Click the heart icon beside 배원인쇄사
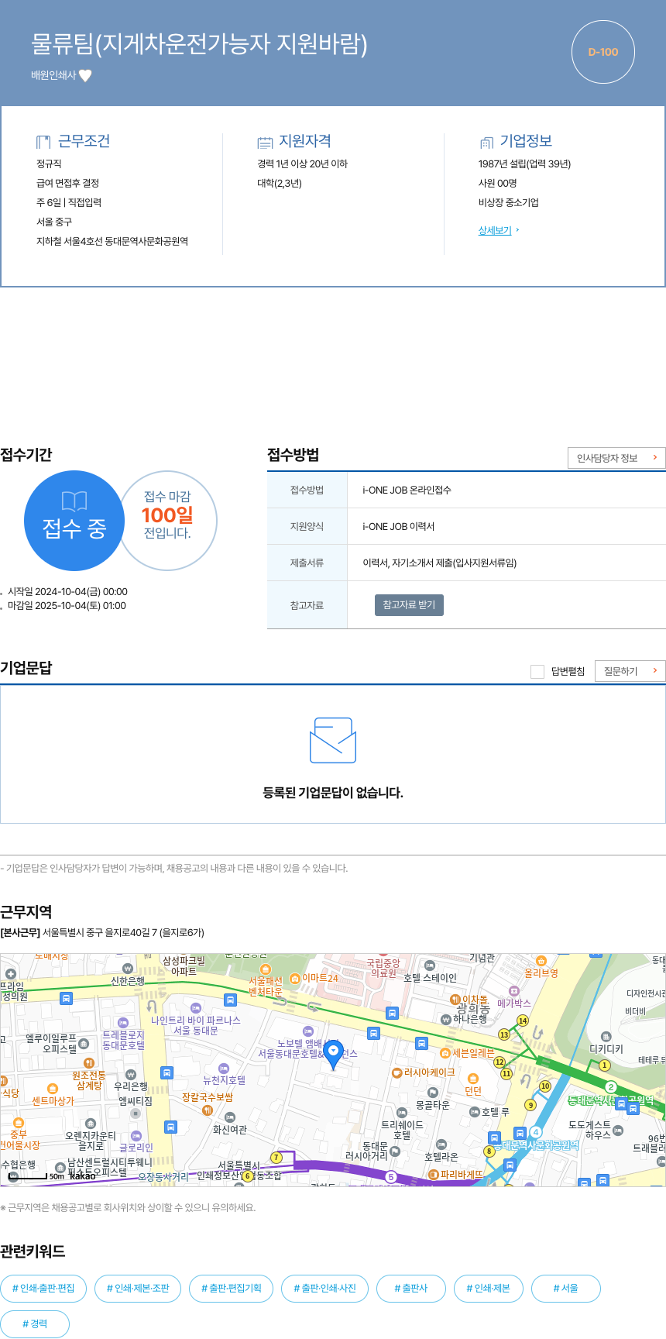This screenshot has height=1339, width=666. pos(85,75)
